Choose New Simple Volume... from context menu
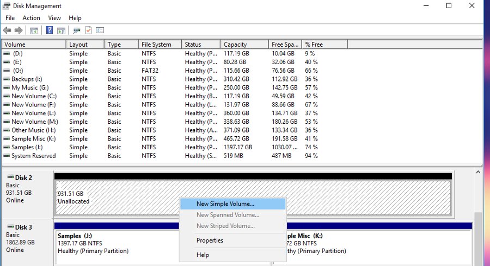 pos(233,204)
